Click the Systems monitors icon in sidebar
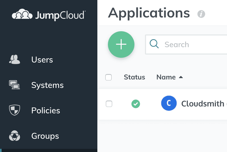Screen dimensions: 227x152 click(15, 85)
